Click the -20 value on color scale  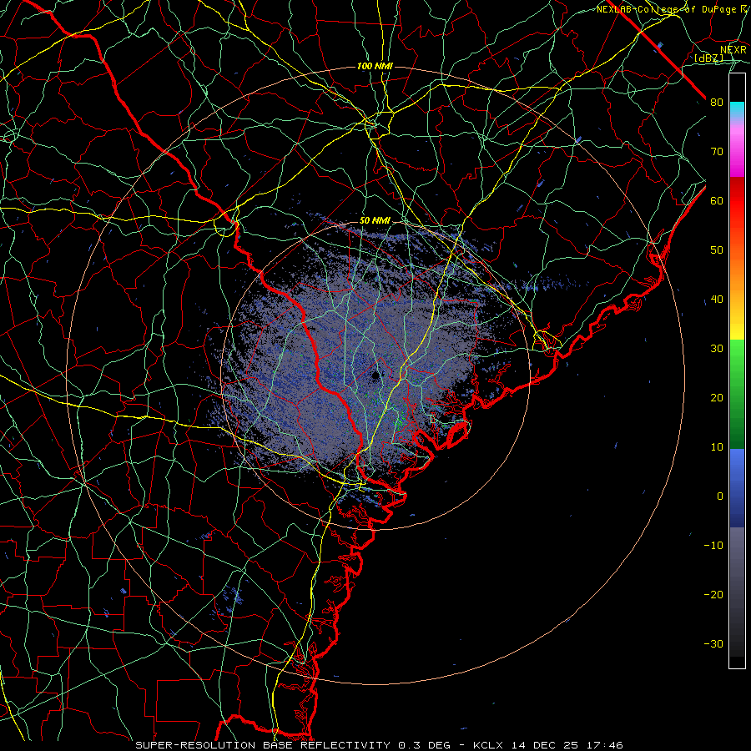(713, 594)
